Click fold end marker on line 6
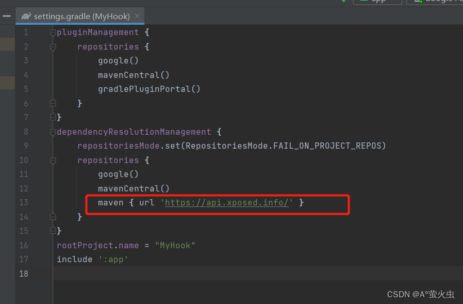 pyautogui.click(x=53, y=103)
